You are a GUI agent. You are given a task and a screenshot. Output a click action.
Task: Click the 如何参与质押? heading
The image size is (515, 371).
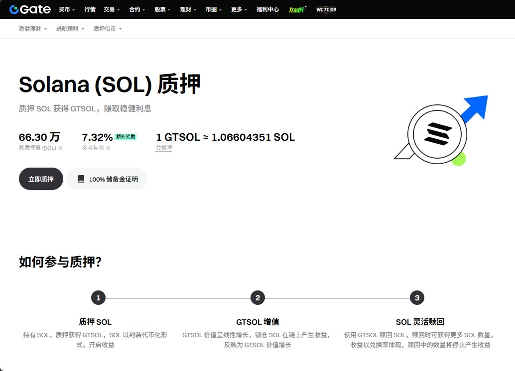point(60,262)
